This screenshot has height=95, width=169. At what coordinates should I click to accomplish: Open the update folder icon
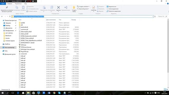20,23
